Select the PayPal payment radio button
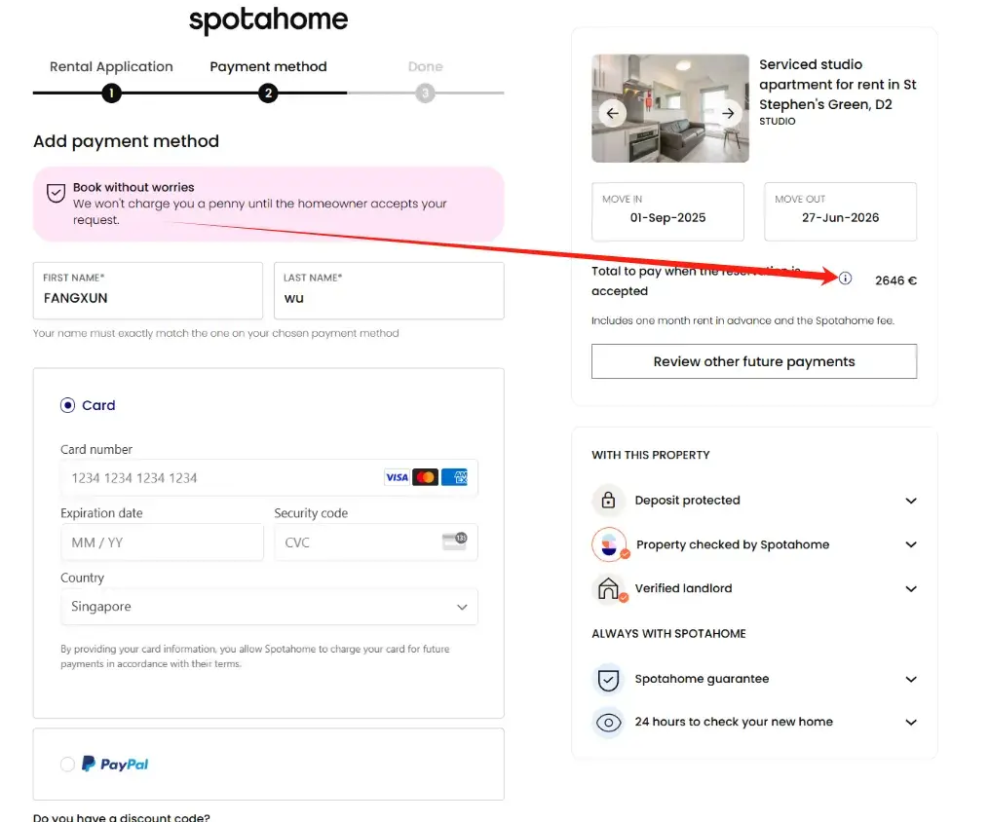Viewport: 989px width, 822px height. 67,765
